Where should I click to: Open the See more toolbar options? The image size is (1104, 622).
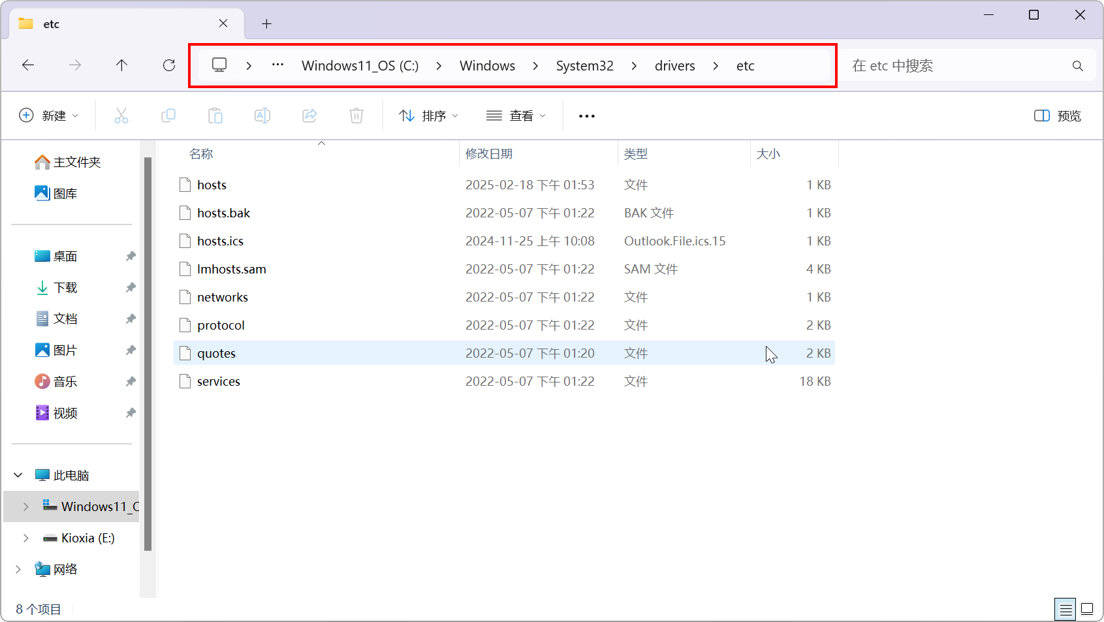(587, 116)
